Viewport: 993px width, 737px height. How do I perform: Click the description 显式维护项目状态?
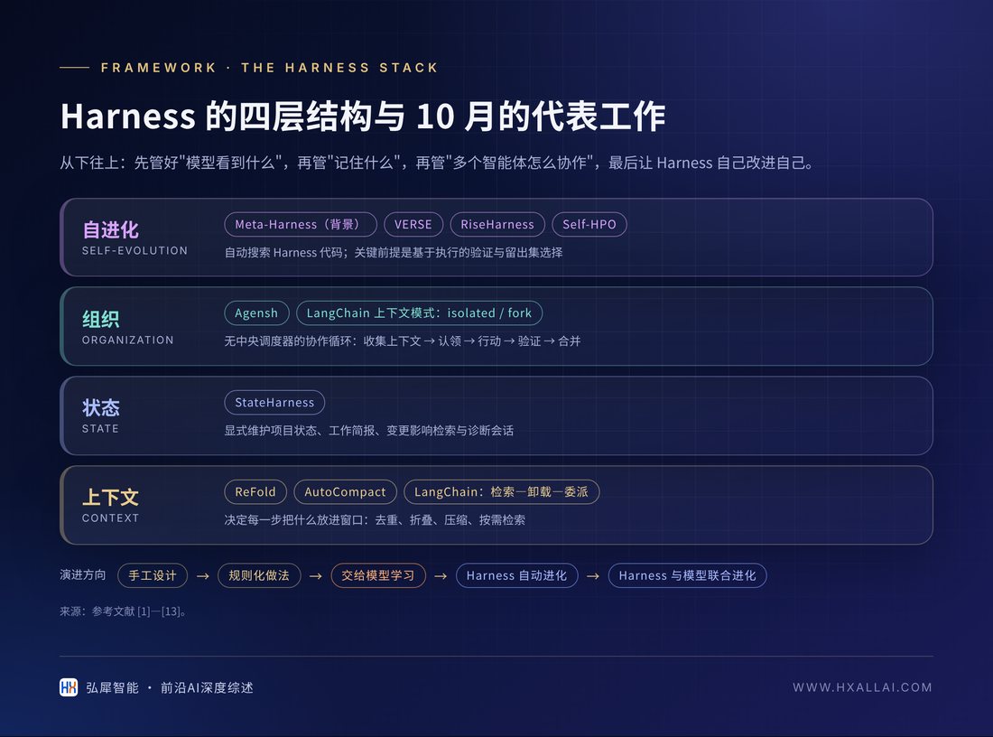[x=368, y=430]
